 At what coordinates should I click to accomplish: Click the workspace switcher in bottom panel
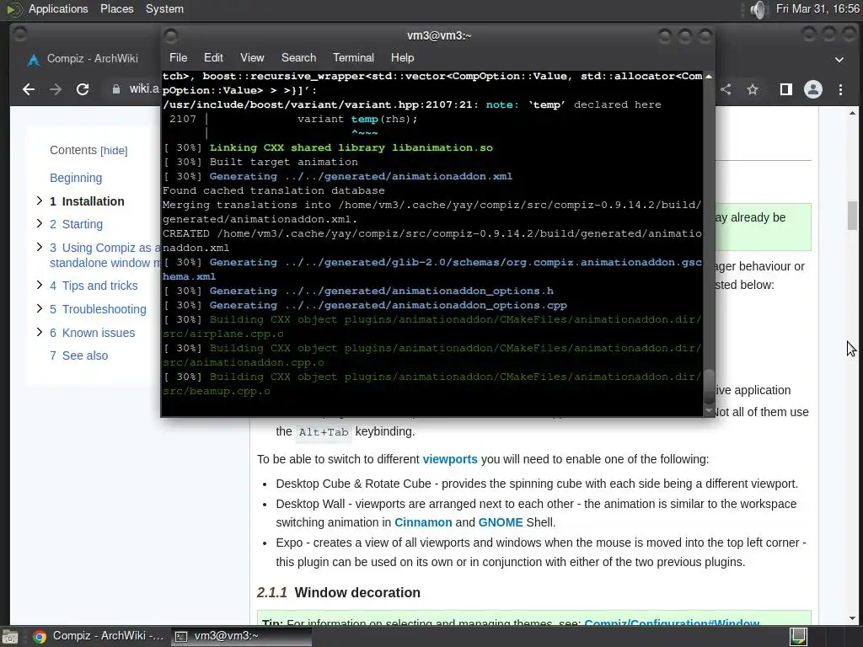pyautogui.click(x=799, y=637)
